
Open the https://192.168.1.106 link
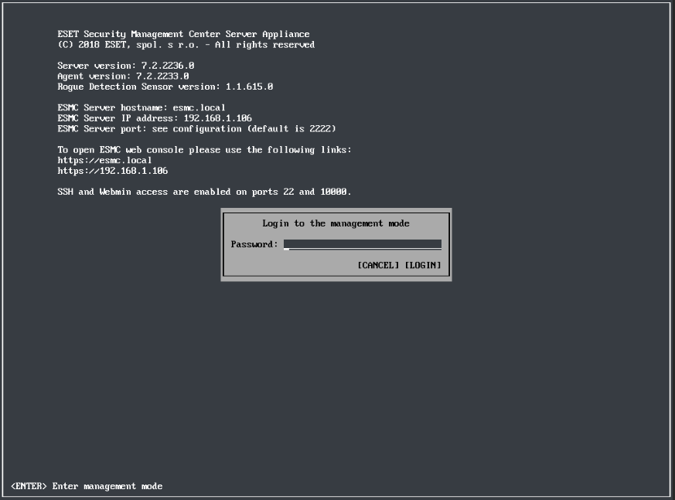pos(112,171)
